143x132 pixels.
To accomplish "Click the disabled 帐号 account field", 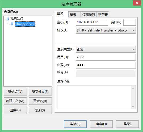I will 106,73.
